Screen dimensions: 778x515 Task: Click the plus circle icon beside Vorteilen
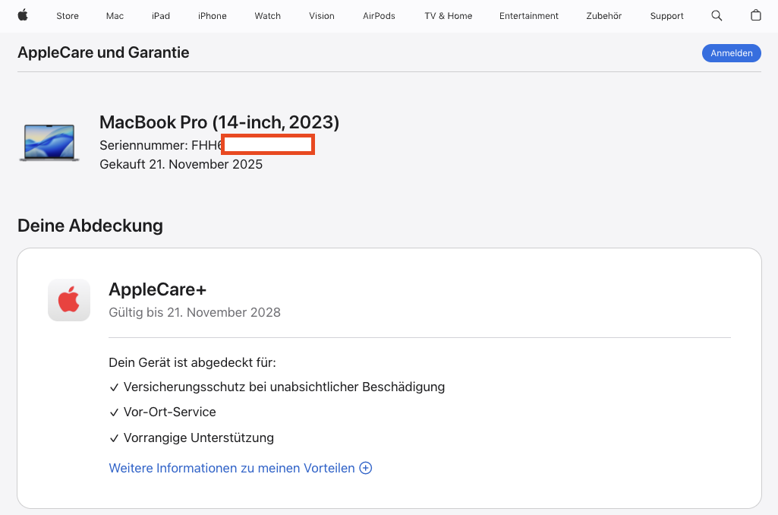366,468
